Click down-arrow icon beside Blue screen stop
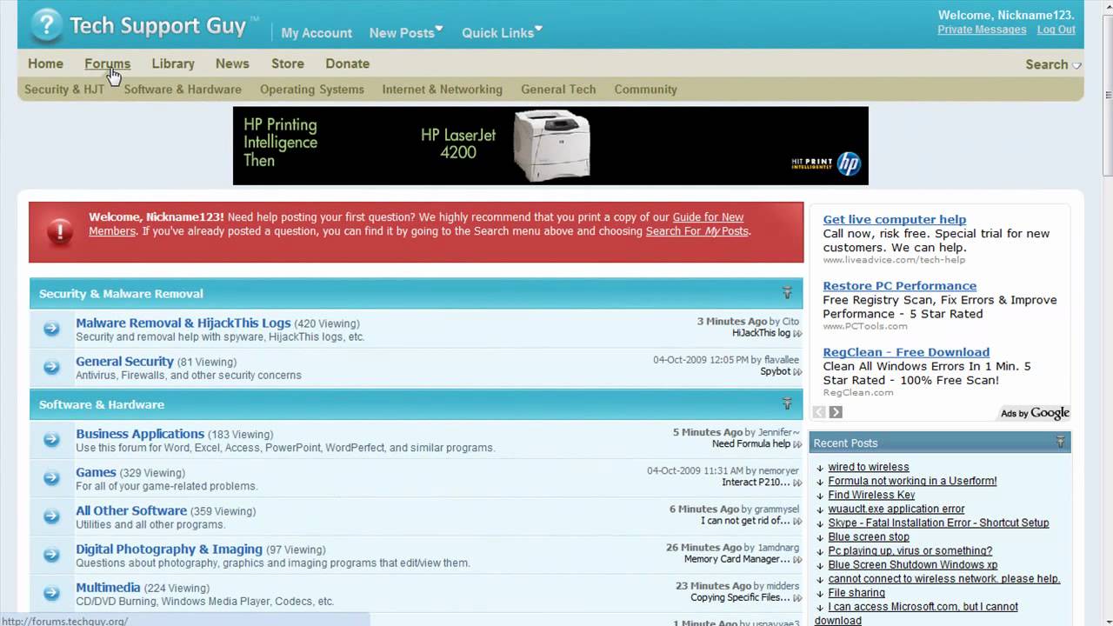Viewport: 1113px width, 626px height. point(819,537)
